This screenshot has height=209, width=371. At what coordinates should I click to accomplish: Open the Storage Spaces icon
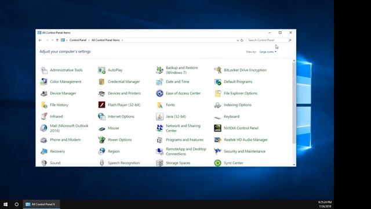[x=160, y=163]
